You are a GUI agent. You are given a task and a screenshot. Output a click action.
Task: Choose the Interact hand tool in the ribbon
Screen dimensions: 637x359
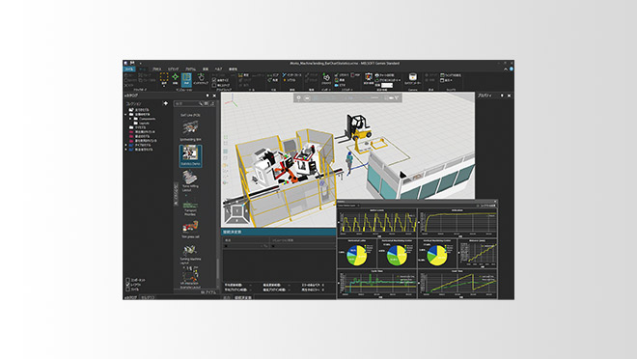point(201,77)
